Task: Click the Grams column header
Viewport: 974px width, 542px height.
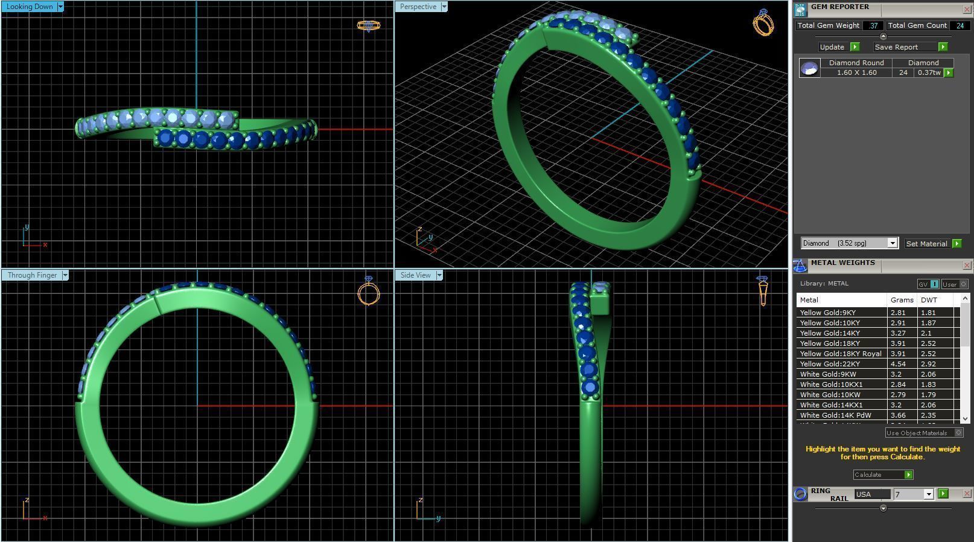Action: (x=902, y=300)
